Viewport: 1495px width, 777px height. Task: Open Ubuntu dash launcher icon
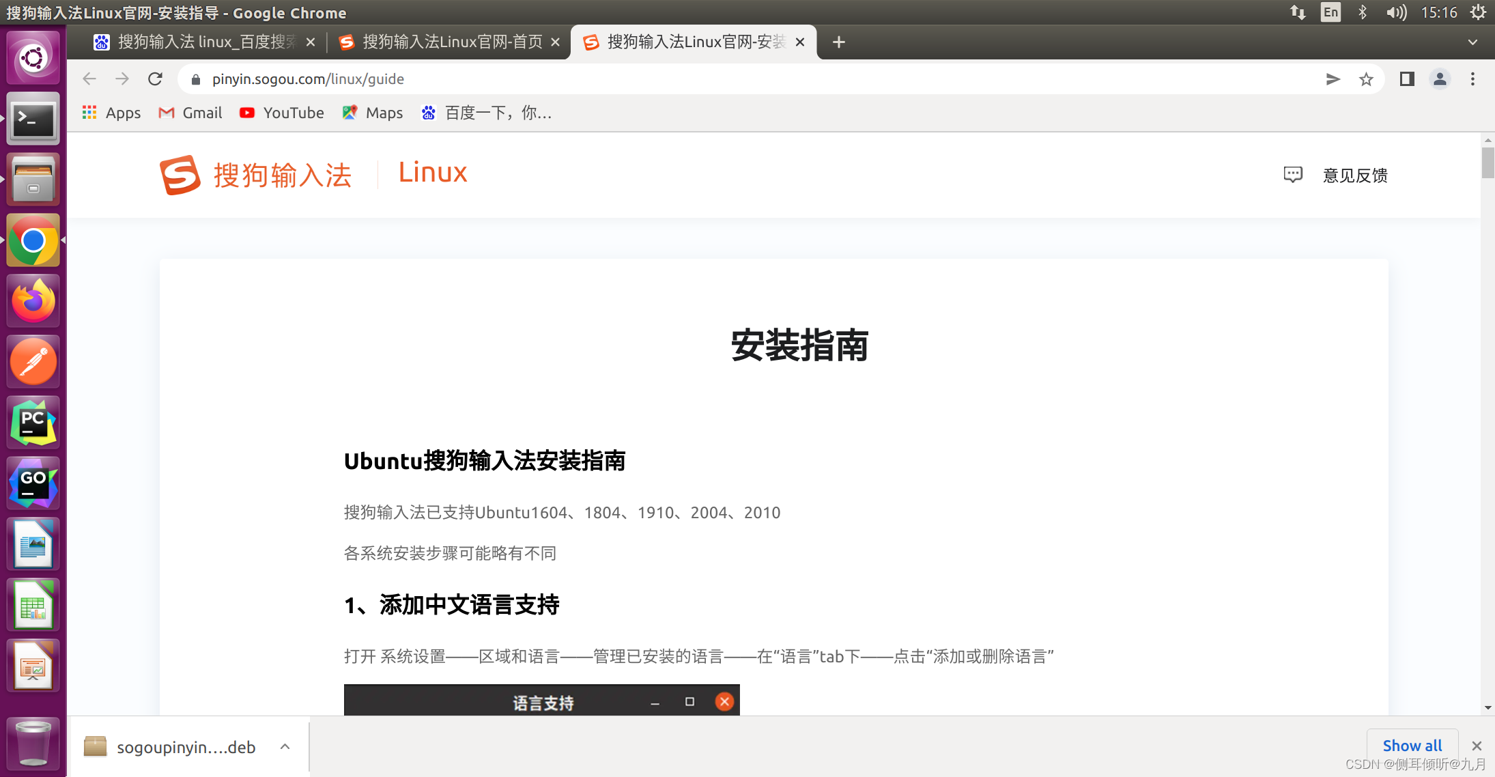[33, 58]
